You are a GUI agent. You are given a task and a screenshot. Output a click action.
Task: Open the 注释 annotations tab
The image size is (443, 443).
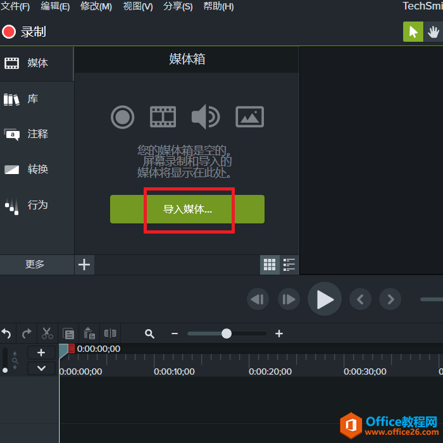click(x=37, y=134)
